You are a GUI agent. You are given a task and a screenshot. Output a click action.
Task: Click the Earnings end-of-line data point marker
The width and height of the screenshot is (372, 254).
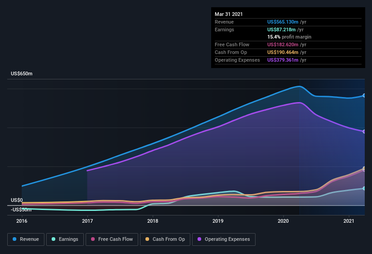coord(364,188)
